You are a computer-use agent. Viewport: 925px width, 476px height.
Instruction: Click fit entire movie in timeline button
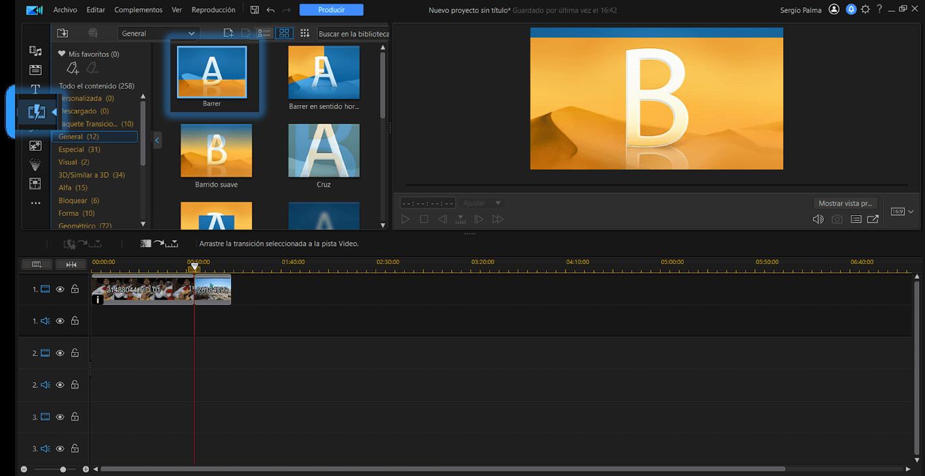[71, 264]
